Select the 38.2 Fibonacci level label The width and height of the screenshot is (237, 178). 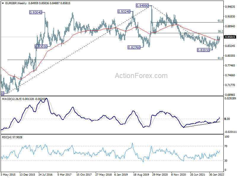coord(220,31)
